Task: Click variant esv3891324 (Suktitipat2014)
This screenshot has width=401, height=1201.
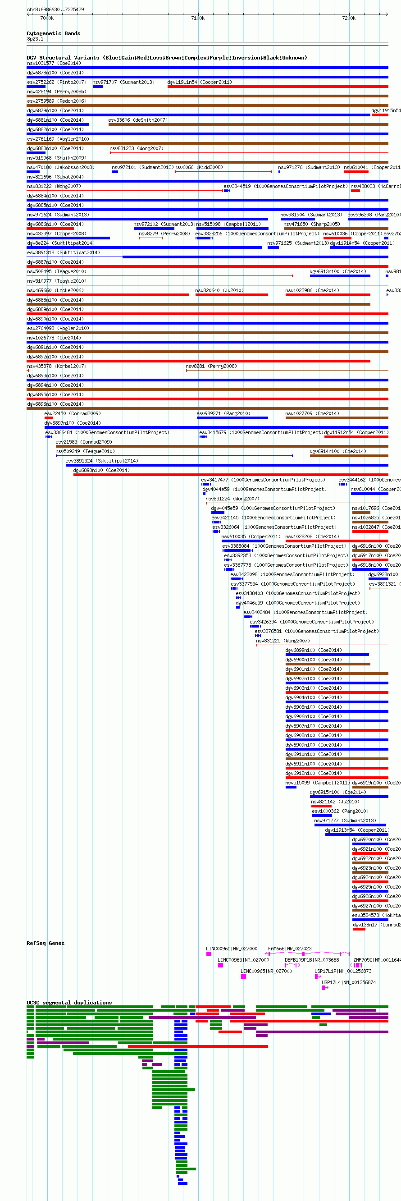Action: coord(102,461)
